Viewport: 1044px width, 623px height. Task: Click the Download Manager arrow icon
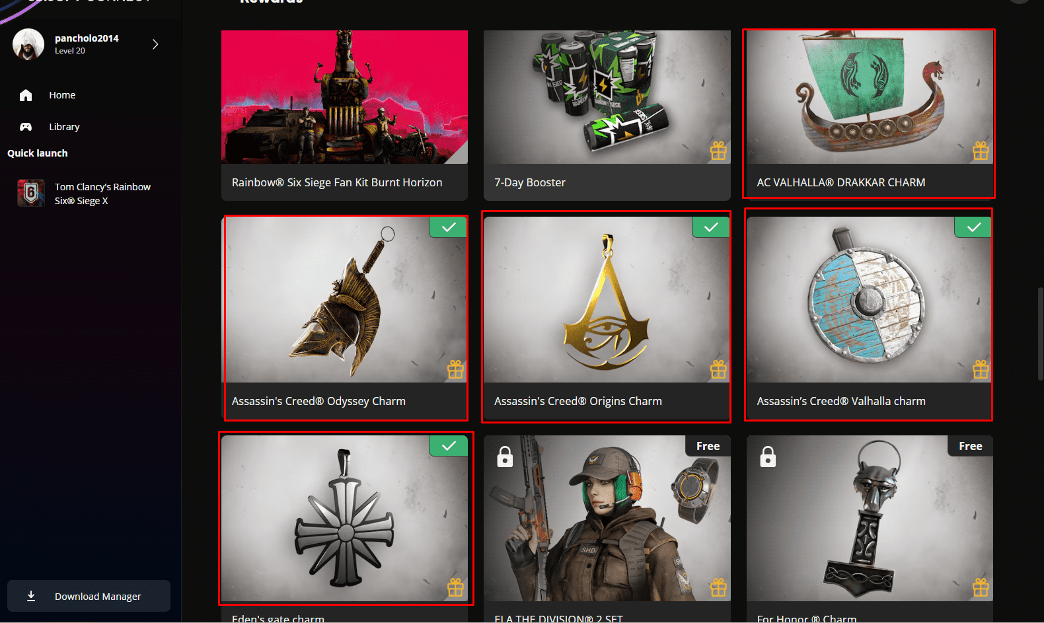(x=31, y=596)
